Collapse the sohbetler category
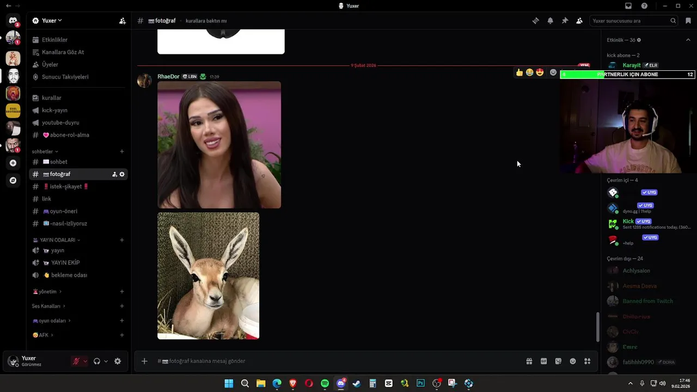 click(x=45, y=151)
